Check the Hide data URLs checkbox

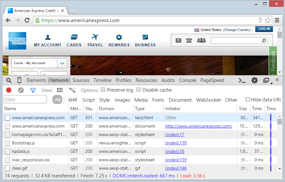pos(248,99)
